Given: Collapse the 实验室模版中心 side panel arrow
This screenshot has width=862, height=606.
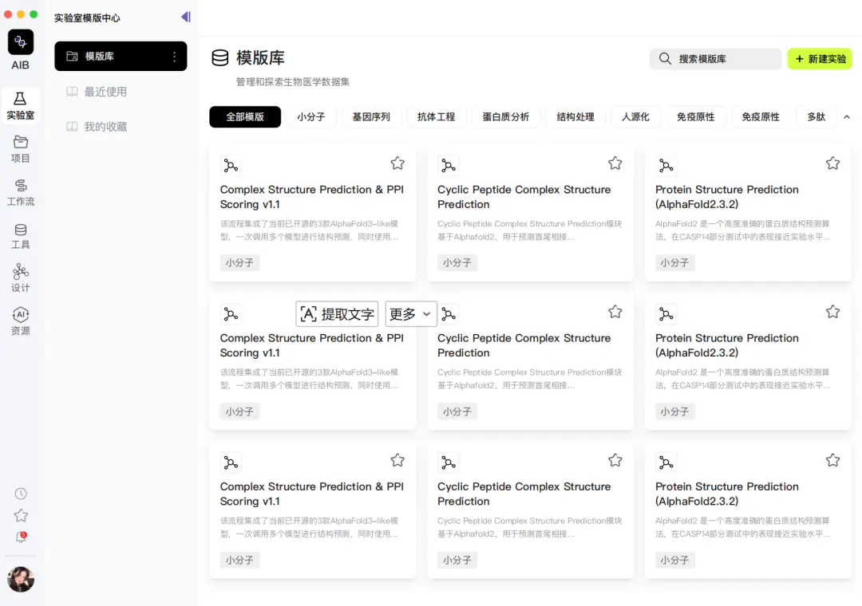Looking at the screenshot, I should (186, 17).
